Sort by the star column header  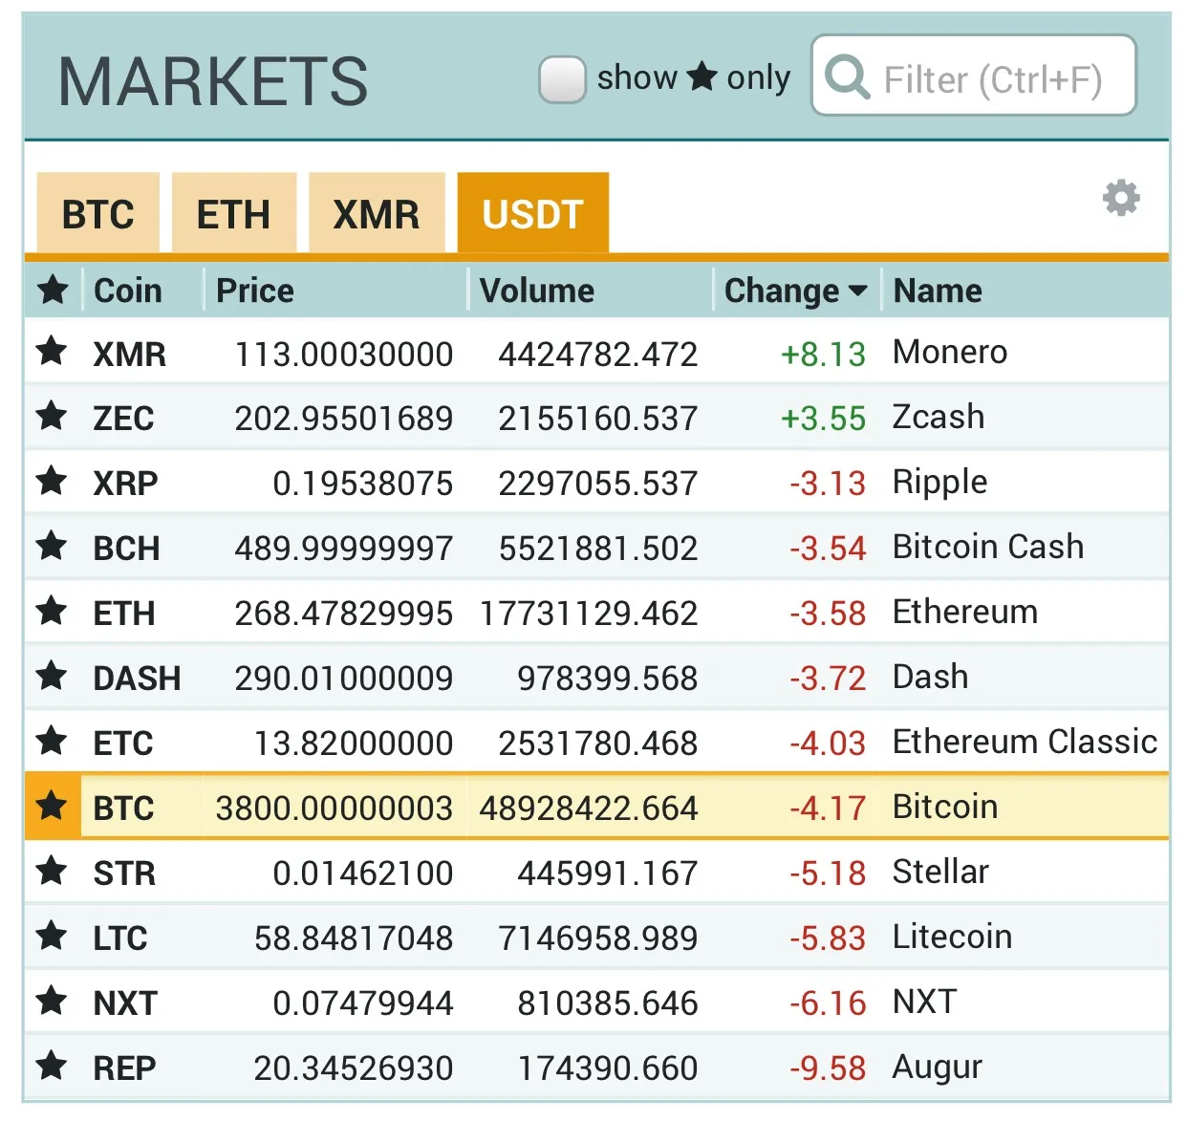(x=54, y=290)
